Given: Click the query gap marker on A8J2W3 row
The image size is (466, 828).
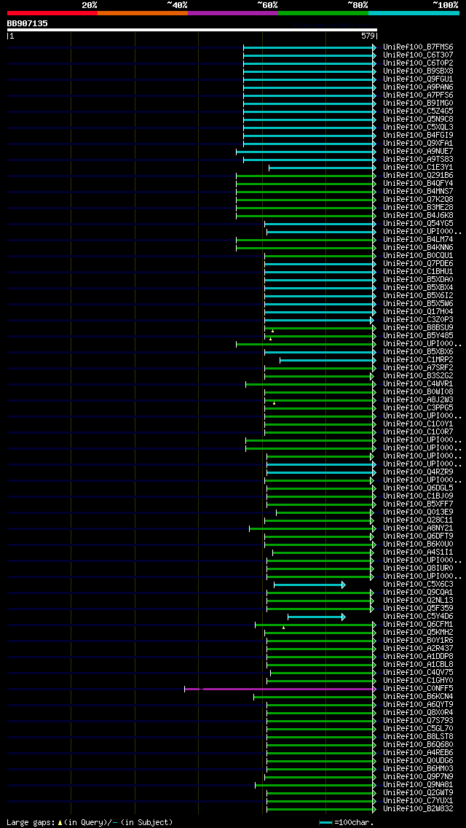Looking at the screenshot, I should click(274, 404).
